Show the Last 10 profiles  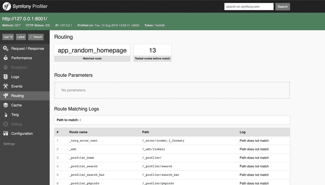pyautogui.click(x=8, y=37)
